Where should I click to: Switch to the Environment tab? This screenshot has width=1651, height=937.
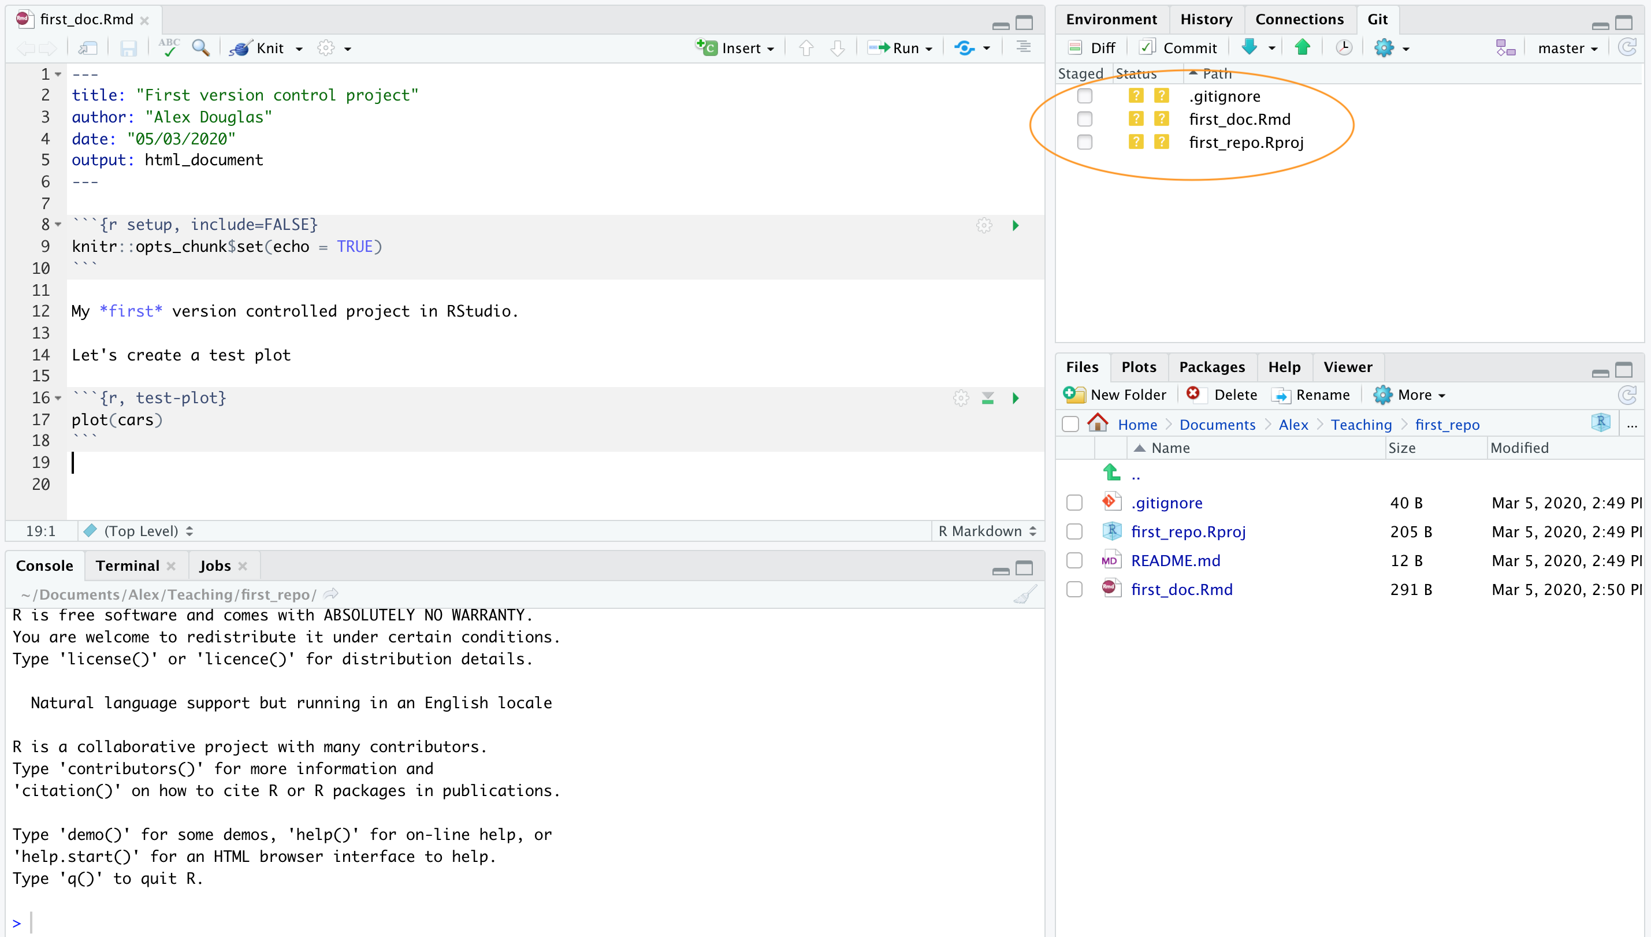(x=1111, y=19)
